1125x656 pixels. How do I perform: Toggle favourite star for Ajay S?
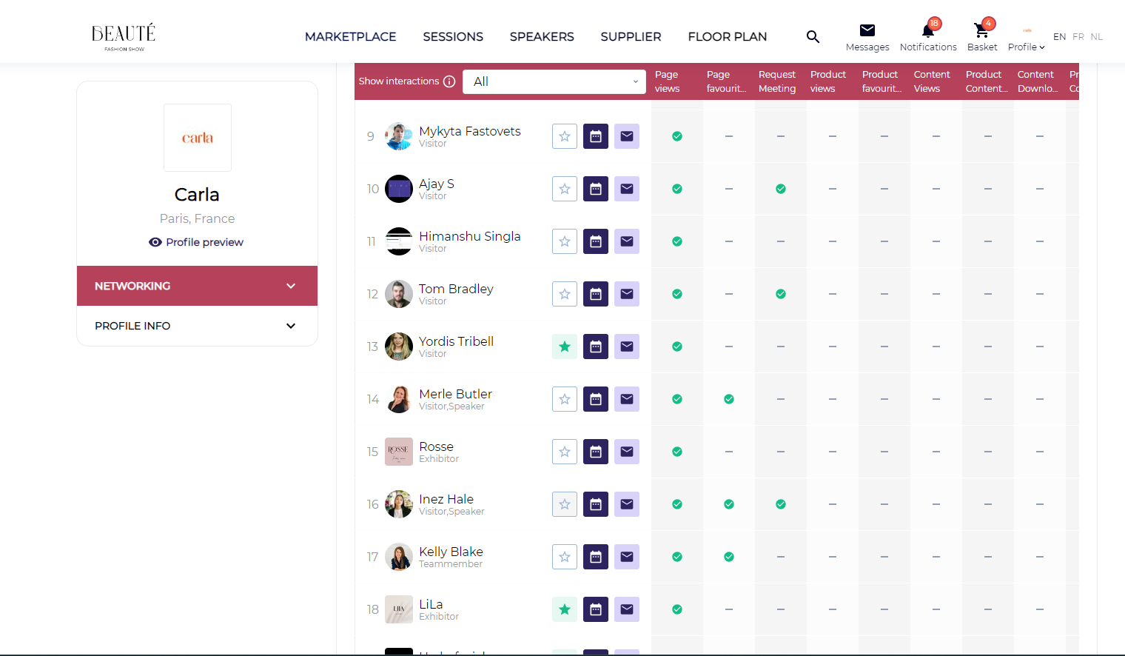point(565,189)
